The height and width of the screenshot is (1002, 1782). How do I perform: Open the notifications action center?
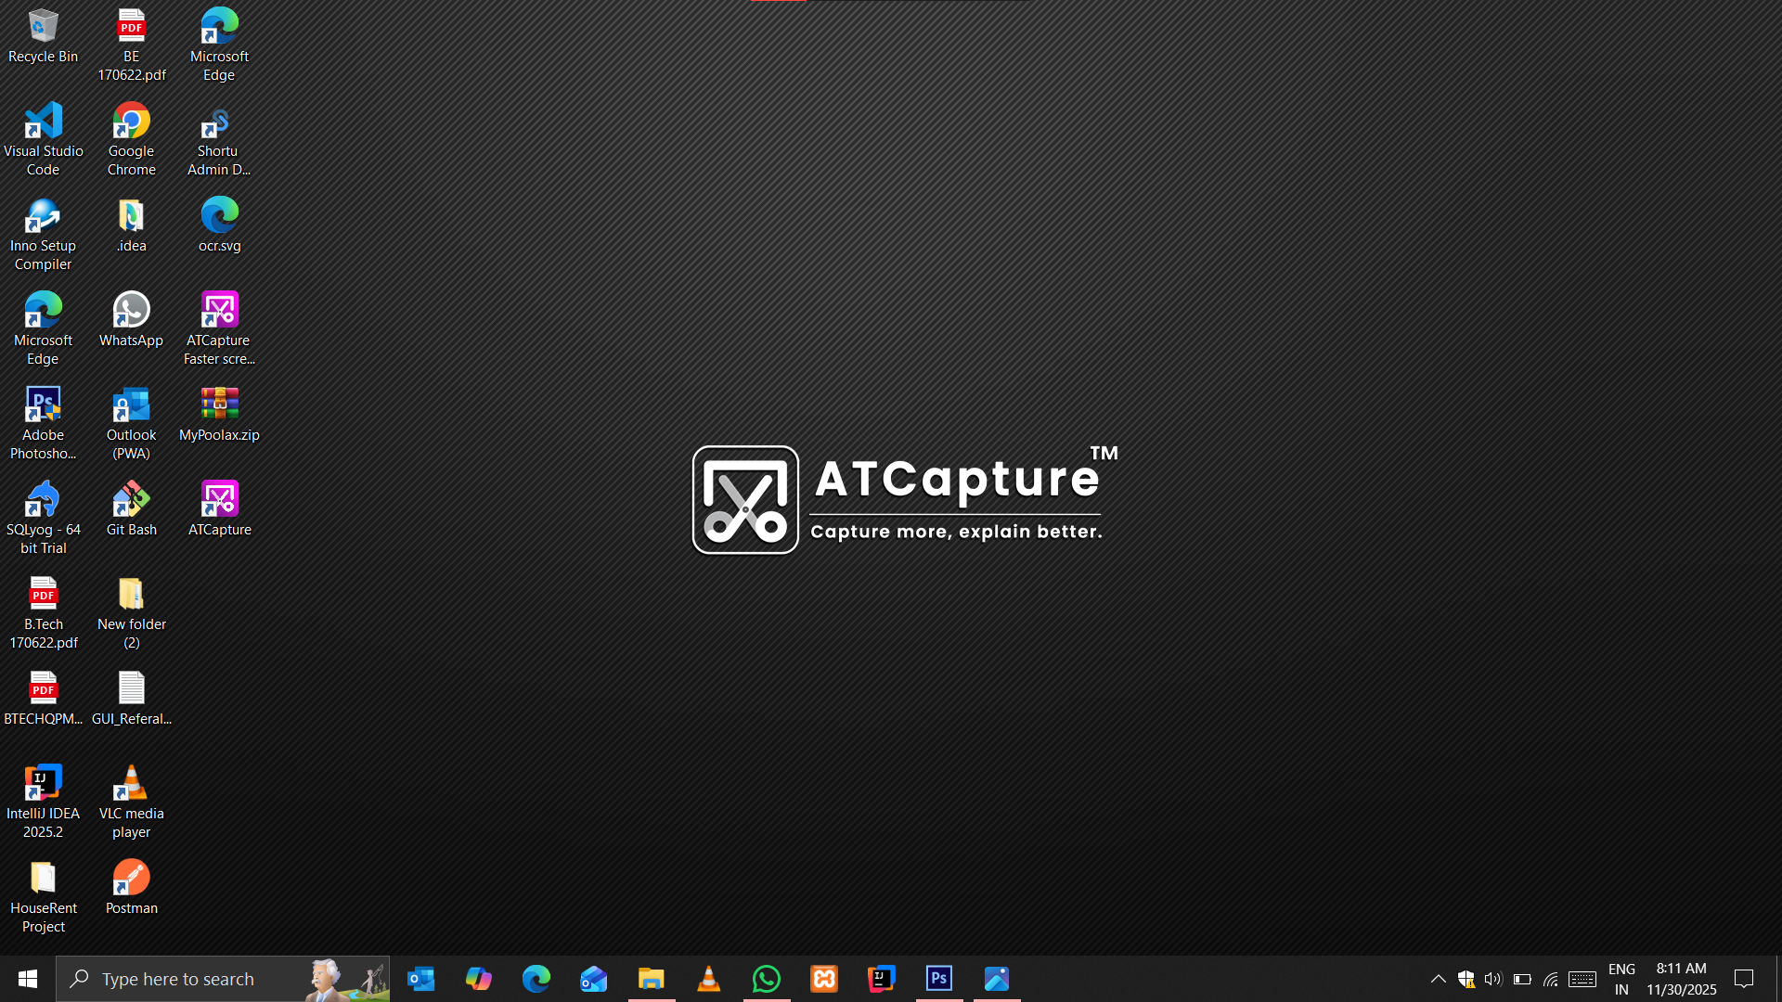click(1744, 979)
